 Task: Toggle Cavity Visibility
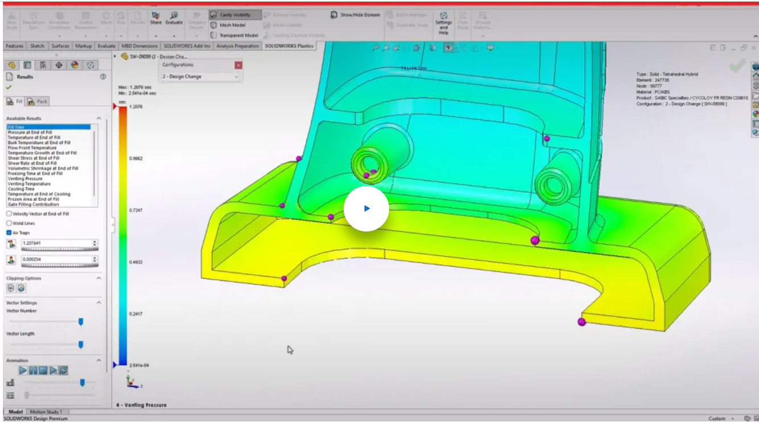235,15
